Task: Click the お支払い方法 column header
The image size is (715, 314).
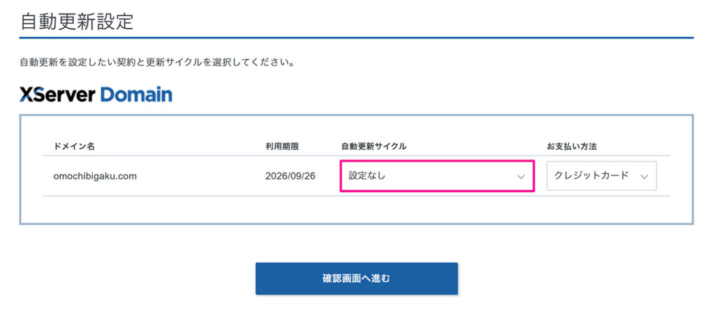Action: pyautogui.click(x=572, y=146)
